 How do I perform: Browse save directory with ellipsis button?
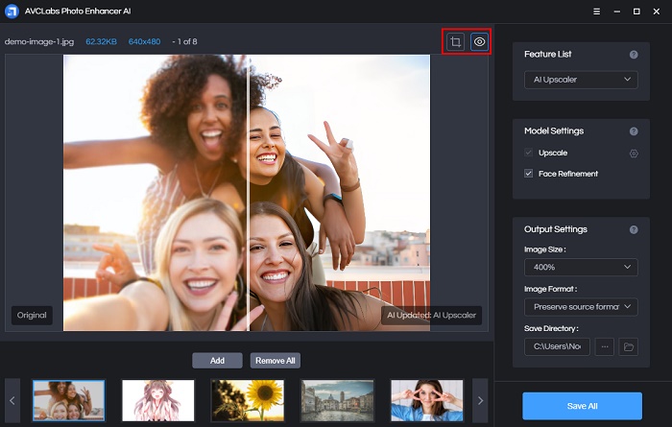pos(604,346)
